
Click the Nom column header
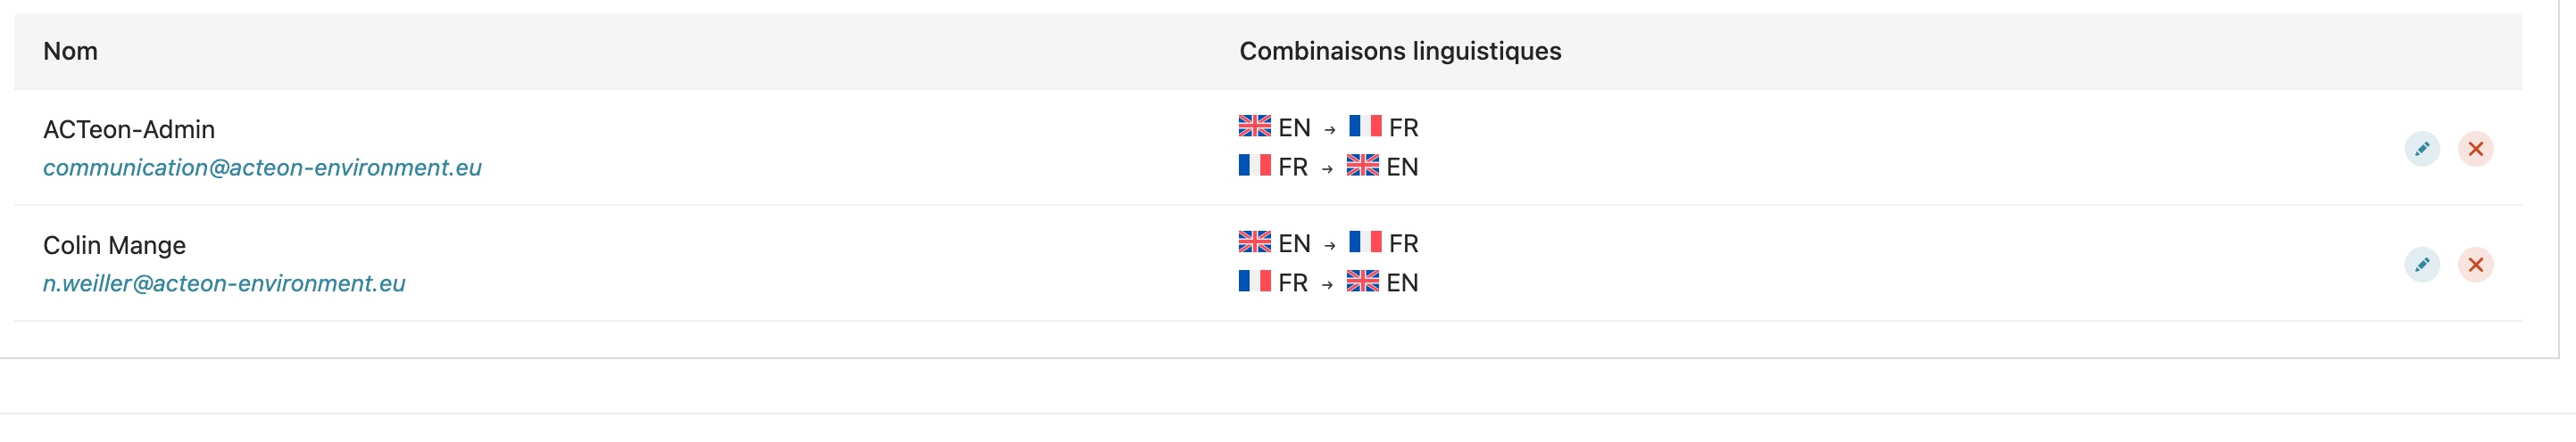[x=70, y=51]
